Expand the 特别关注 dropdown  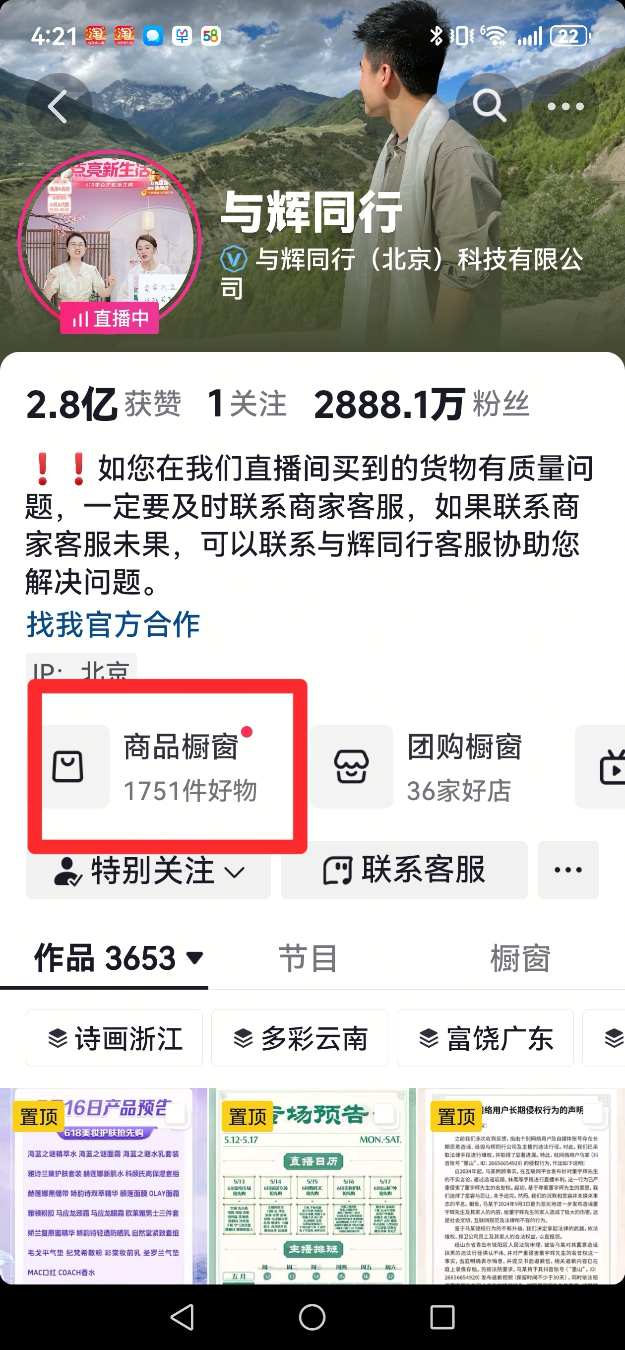point(148,871)
